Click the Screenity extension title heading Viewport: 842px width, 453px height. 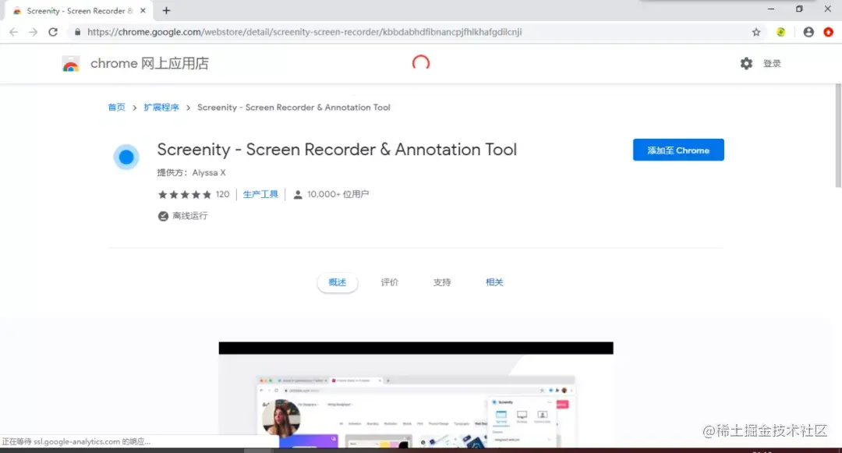pos(337,149)
